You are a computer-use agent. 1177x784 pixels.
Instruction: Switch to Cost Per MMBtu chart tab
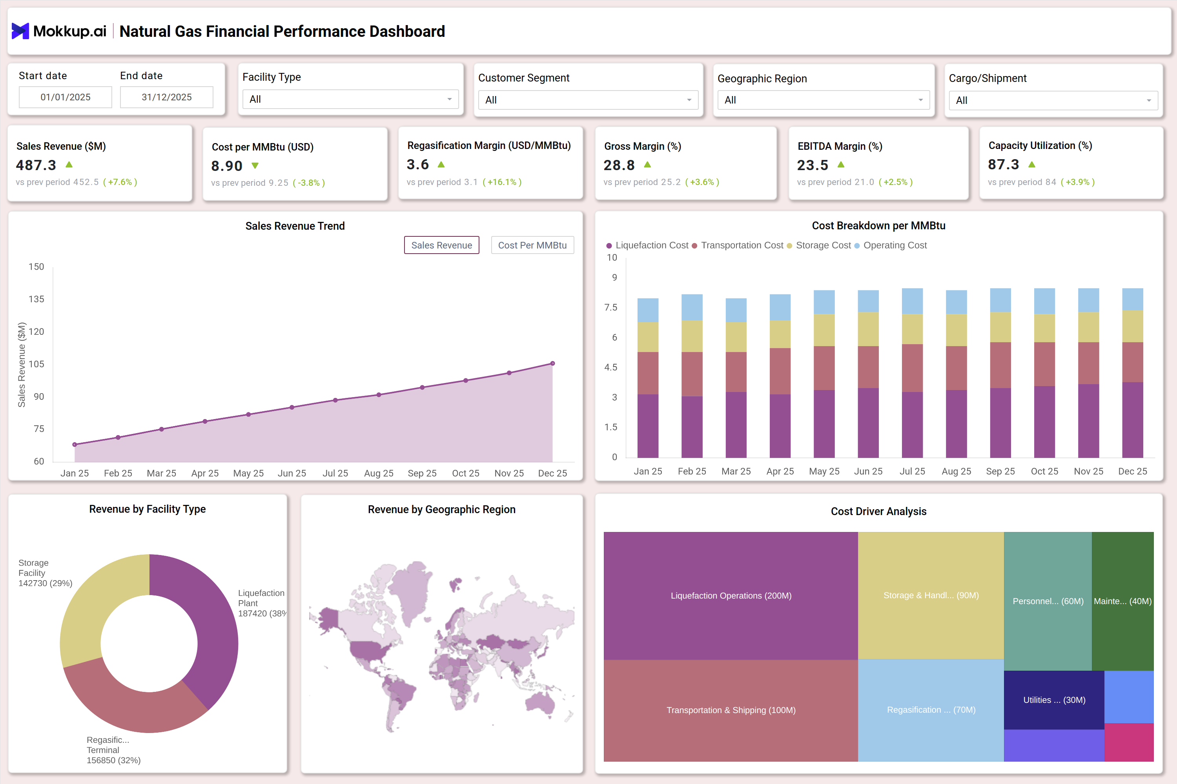pyautogui.click(x=532, y=245)
